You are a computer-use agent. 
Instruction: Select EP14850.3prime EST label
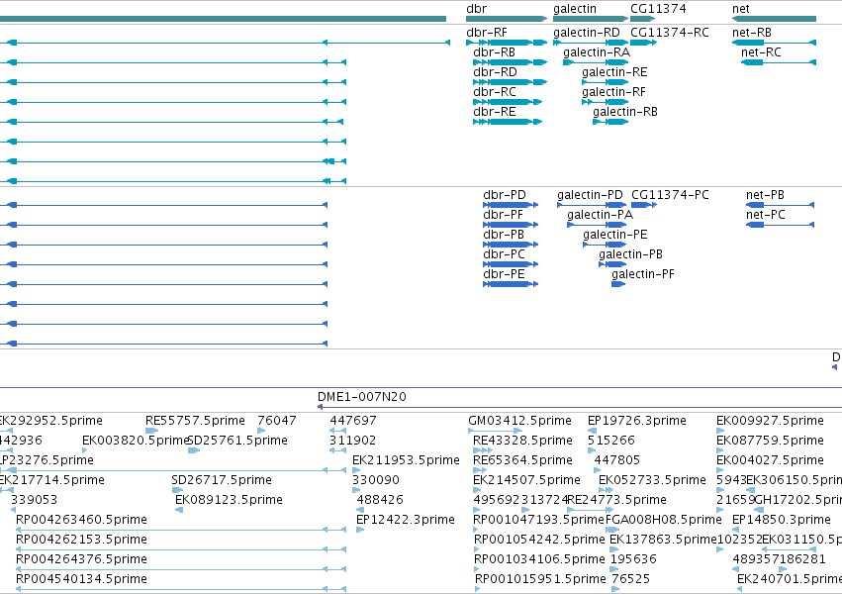point(782,520)
